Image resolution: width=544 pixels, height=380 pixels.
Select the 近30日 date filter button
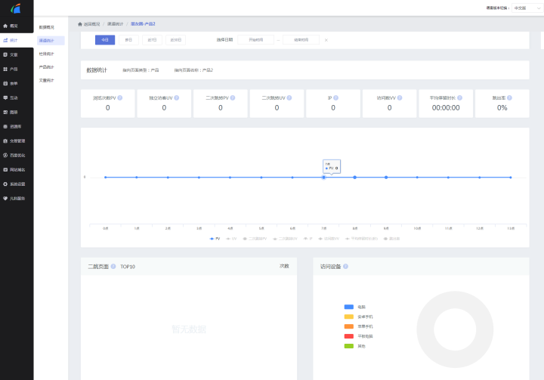coord(175,40)
